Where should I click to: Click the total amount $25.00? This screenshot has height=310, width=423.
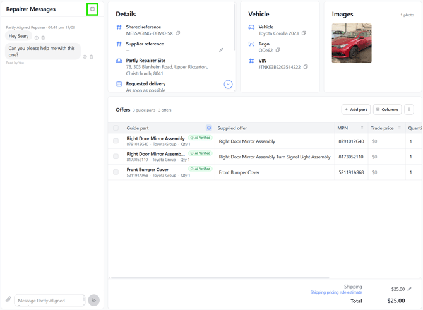click(x=396, y=301)
